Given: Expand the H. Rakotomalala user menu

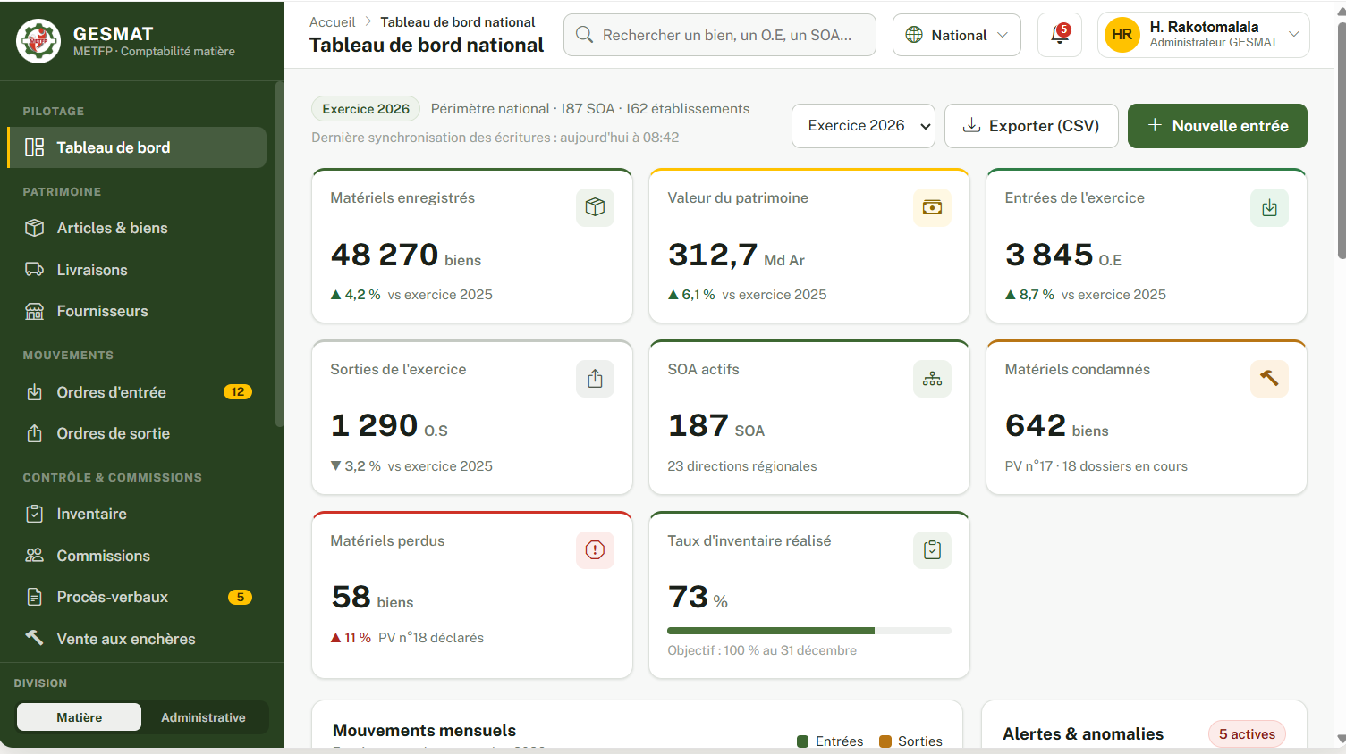Looking at the screenshot, I should [x=1204, y=35].
